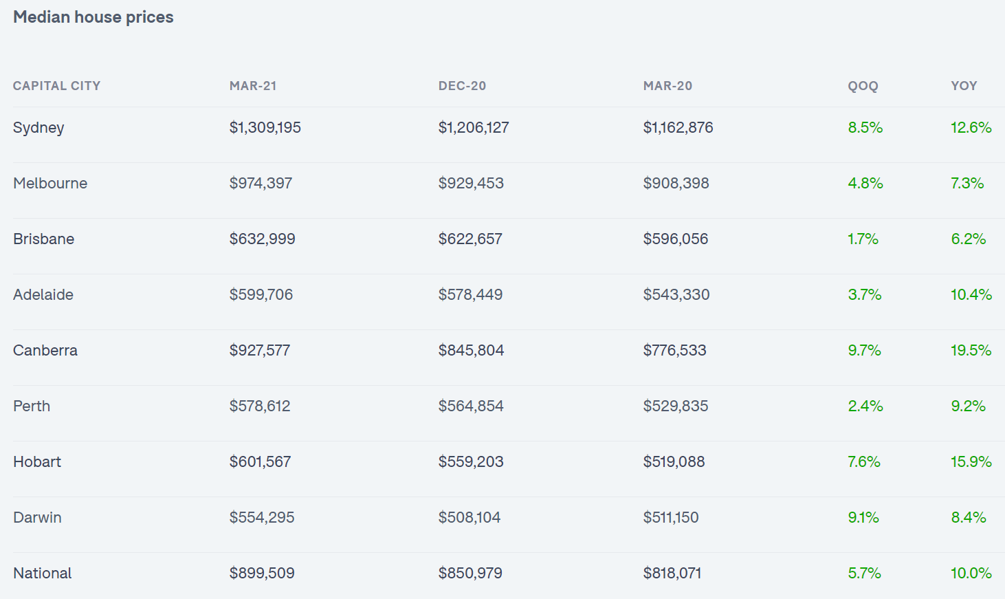This screenshot has width=1005, height=599.
Task: Click the CAPITAL CITY column header
Action: coord(56,86)
